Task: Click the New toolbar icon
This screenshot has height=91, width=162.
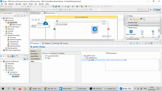Action: [2, 6]
